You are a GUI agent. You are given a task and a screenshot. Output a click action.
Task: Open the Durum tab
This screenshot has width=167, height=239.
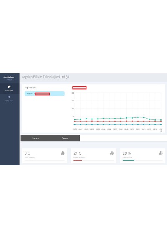(x=35, y=138)
